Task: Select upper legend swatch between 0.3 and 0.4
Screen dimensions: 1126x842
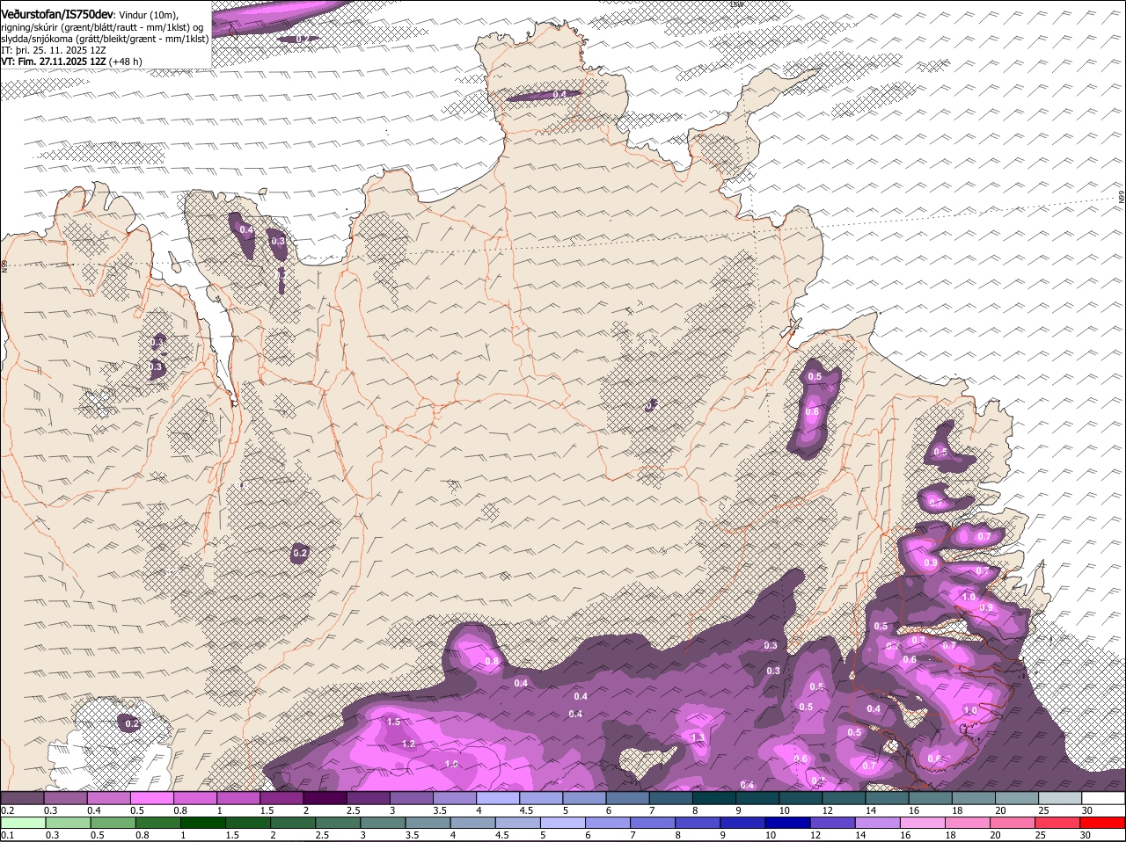Action: [66, 798]
